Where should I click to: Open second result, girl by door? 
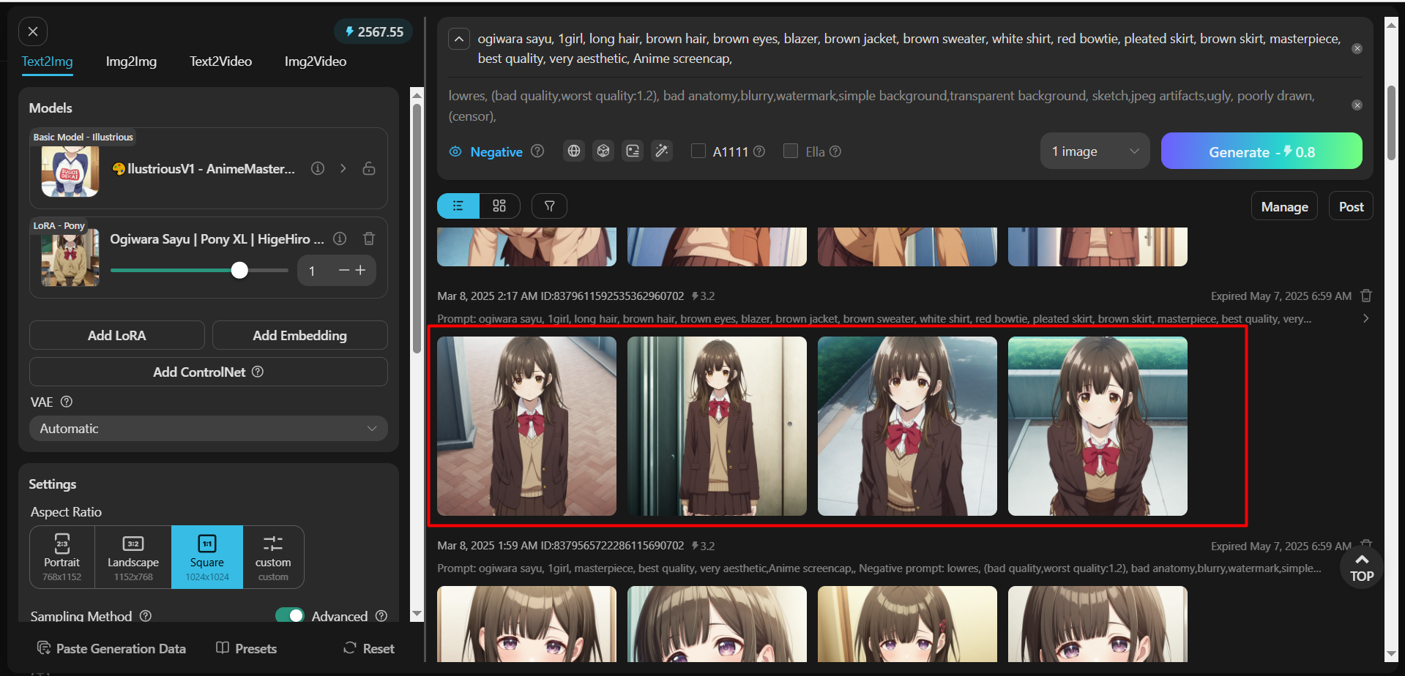[x=717, y=426]
